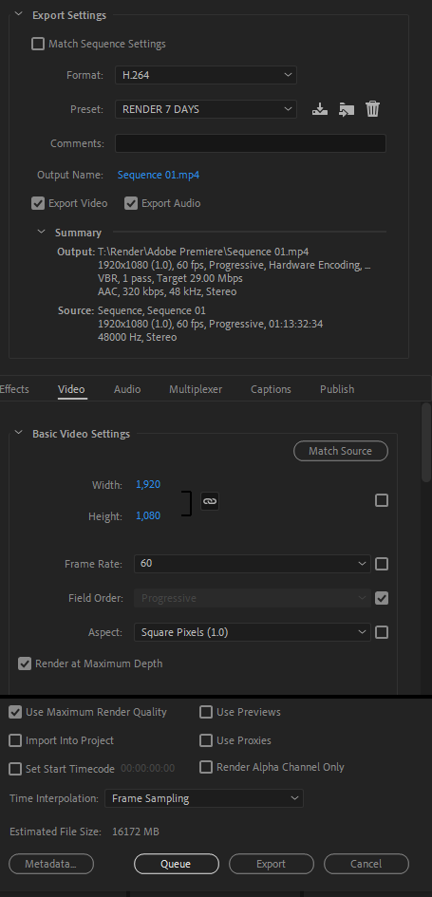Enable the Use Proxies checkbox
Image resolution: width=432 pixels, height=897 pixels.
click(206, 740)
